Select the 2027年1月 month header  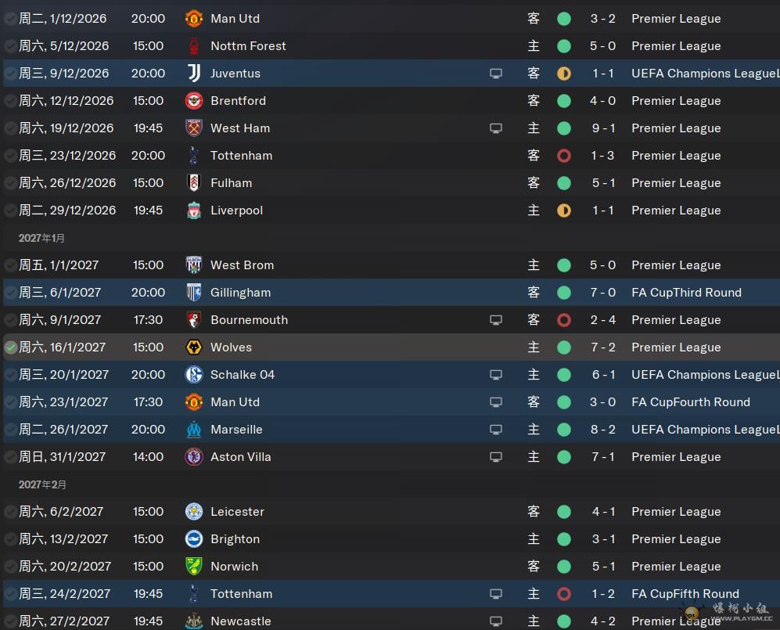click(42, 238)
